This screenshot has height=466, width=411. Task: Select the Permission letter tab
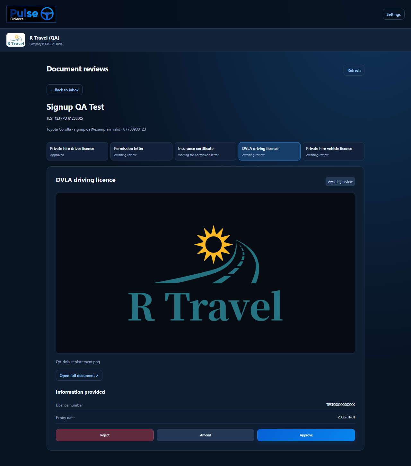tap(141, 151)
